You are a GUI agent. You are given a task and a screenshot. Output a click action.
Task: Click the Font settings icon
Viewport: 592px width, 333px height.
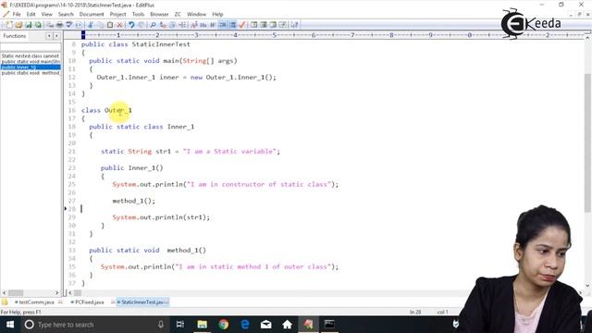tap(193, 25)
